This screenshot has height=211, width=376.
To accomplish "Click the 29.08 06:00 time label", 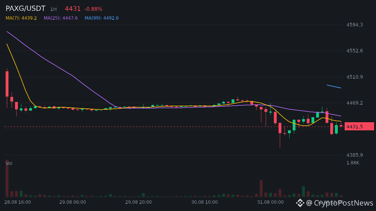I will 73,202.
